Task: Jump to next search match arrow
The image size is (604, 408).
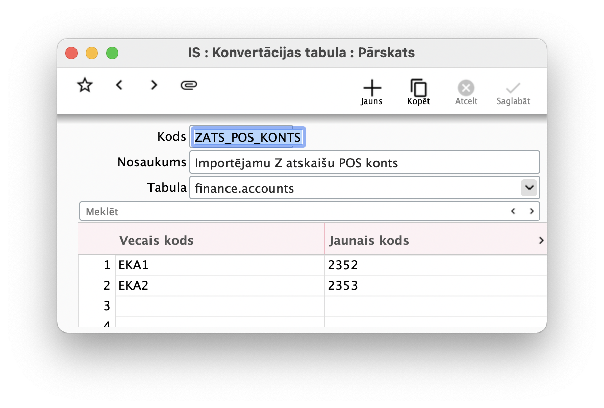Action: pyautogui.click(x=531, y=211)
